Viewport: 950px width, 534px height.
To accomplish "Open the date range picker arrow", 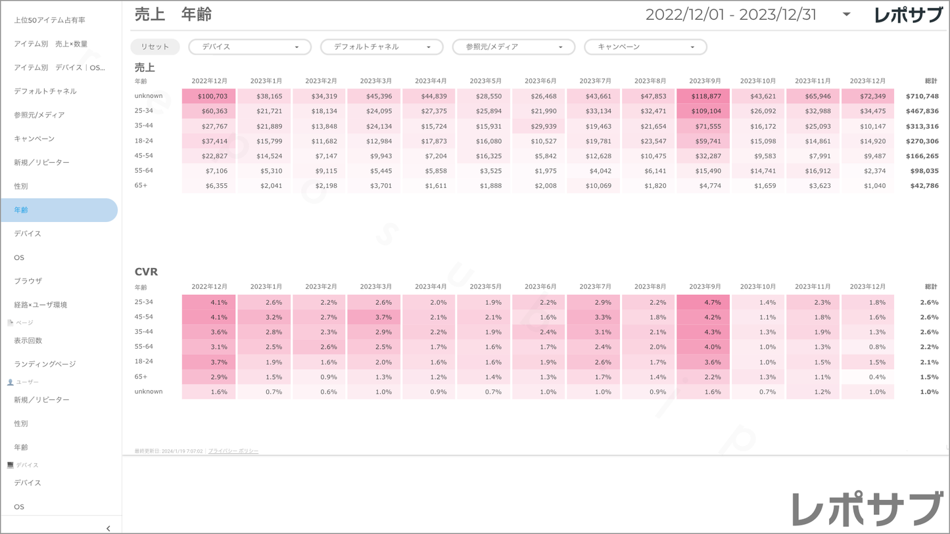I will (x=846, y=14).
